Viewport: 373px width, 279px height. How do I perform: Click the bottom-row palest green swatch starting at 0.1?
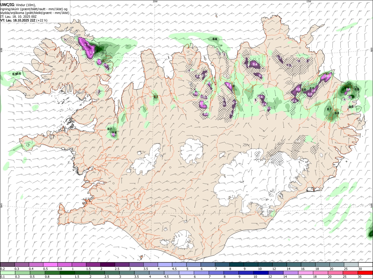tap(8, 273)
